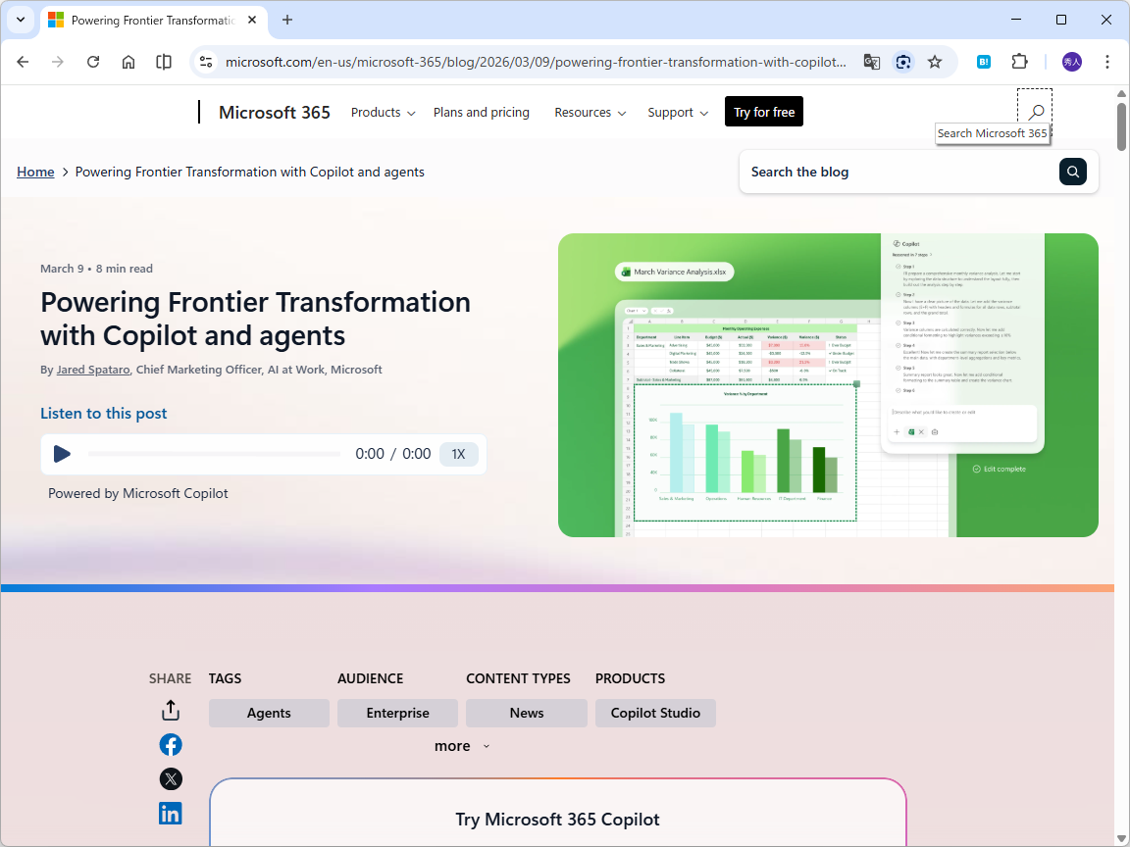Click the page vertical scrollbar thumb
The width and height of the screenshot is (1130, 847).
(x=1121, y=126)
